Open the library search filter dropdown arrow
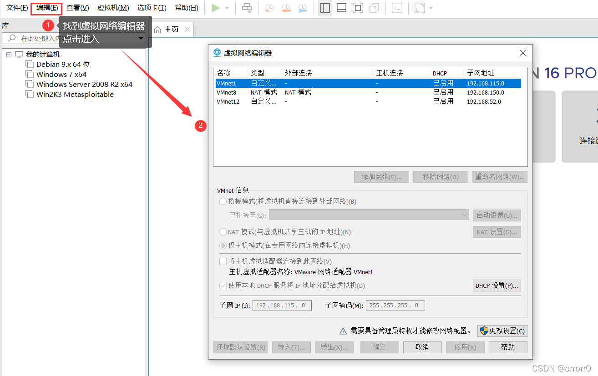 pyautogui.click(x=141, y=38)
